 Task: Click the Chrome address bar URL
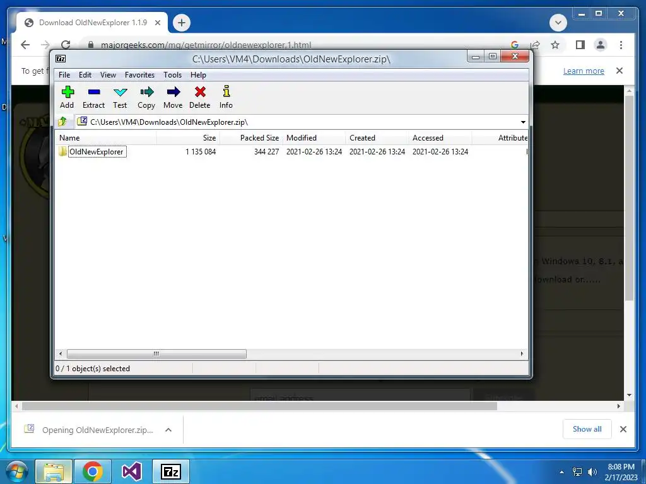click(206, 45)
